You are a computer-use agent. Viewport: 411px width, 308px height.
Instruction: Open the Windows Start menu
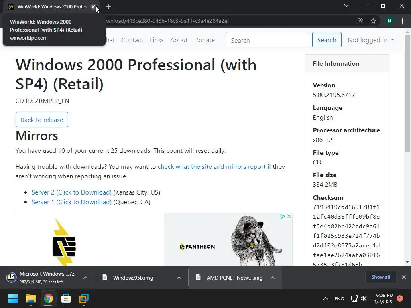(x=13, y=298)
